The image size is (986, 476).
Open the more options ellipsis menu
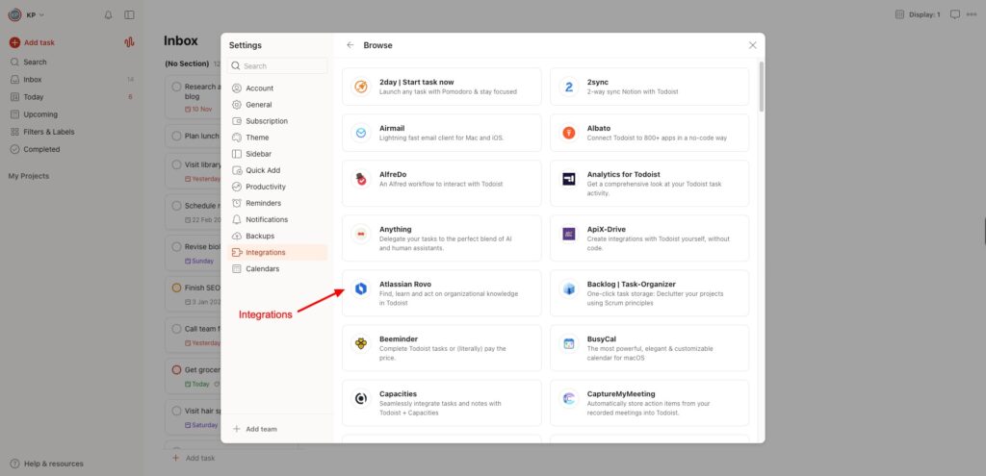[x=972, y=14]
